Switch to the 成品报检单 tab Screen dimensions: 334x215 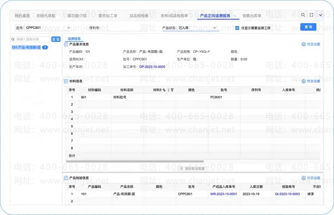139,16
